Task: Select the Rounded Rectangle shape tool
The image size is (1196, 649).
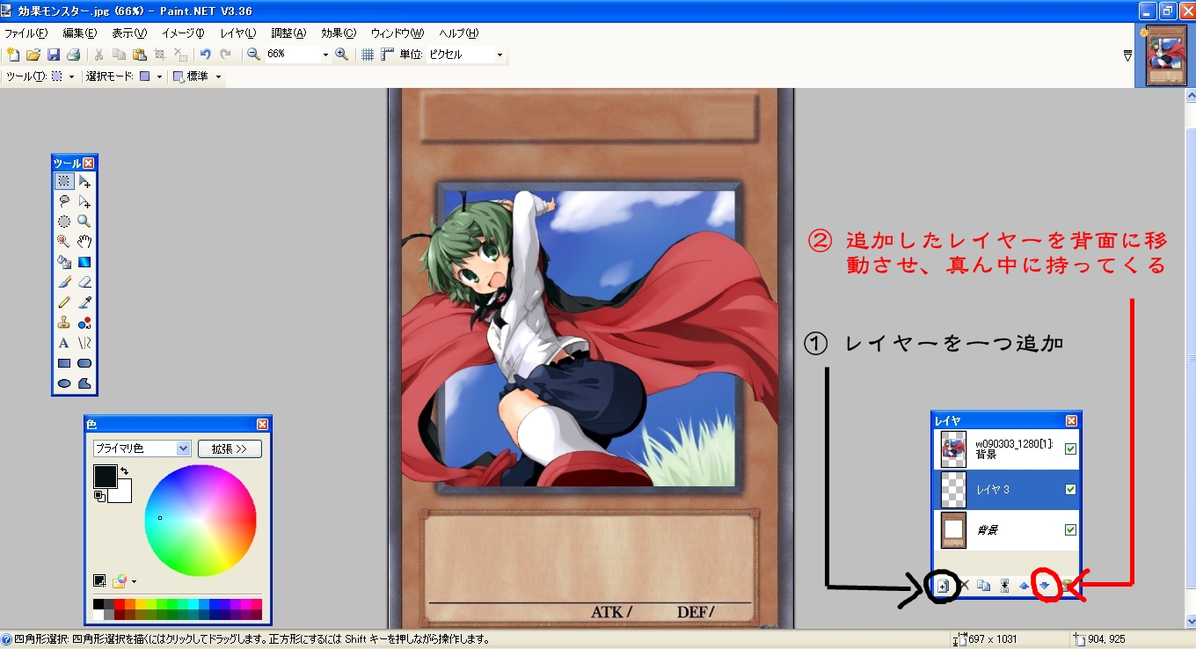Action: point(84,363)
